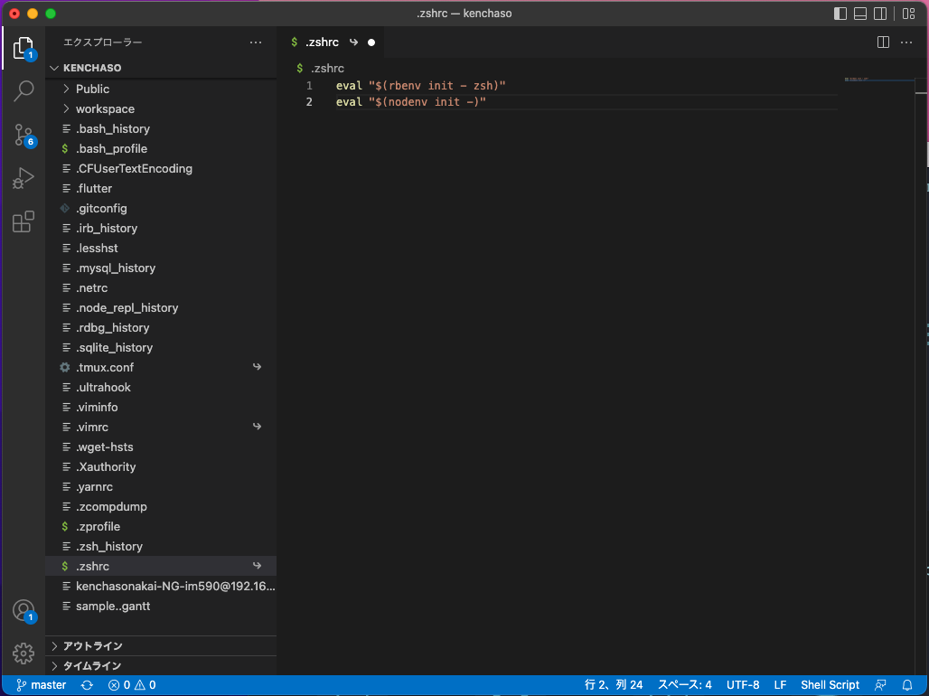Select the .zshrc editor tab
This screenshot has height=696, width=929.
(322, 42)
